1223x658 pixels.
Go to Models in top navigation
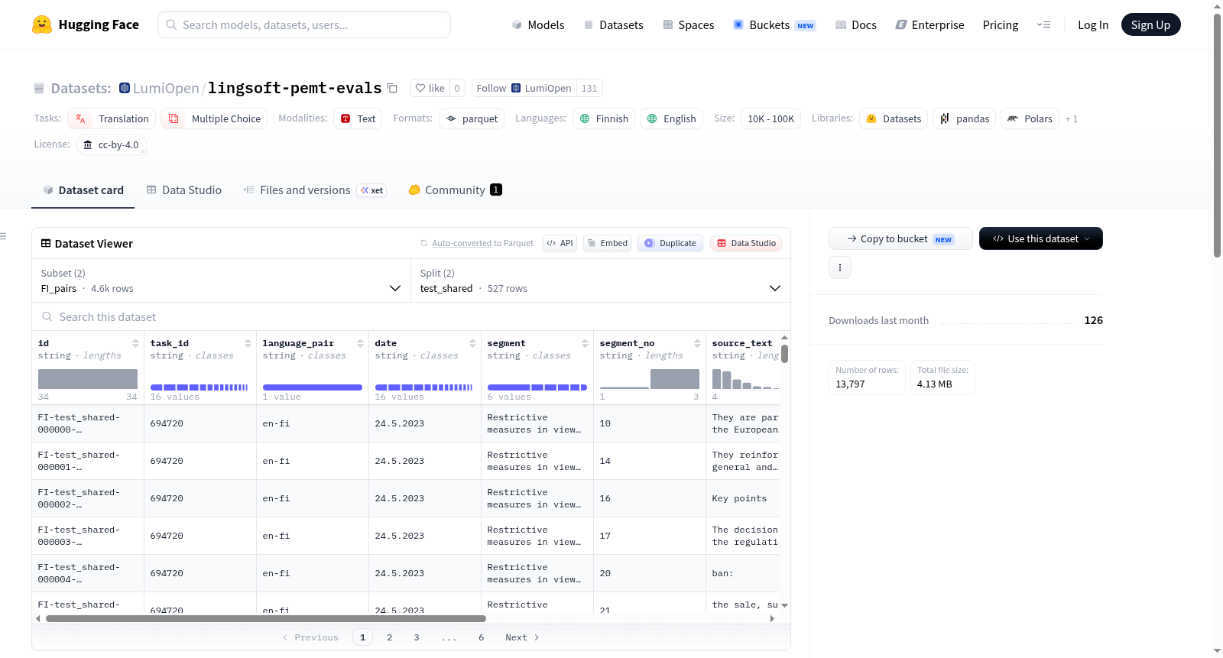pyautogui.click(x=538, y=24)
